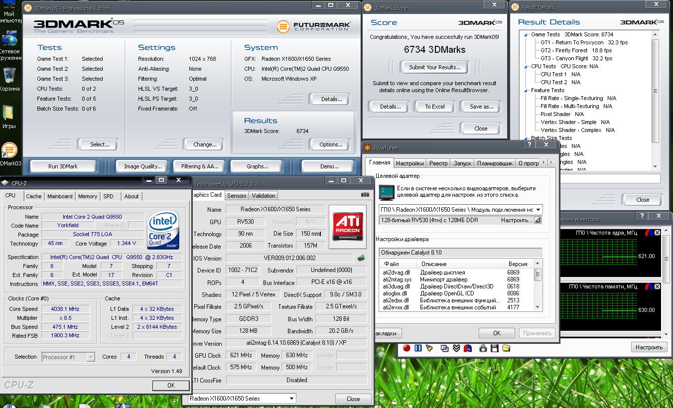The height and width of the screenshot is (408, 673).
Task: Click the To Excel button in 3DMark Score
Action: (x=434, y=107)
